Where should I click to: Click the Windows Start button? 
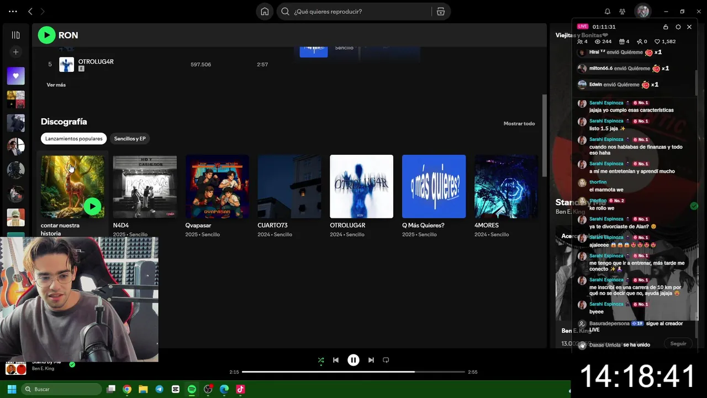12,389
